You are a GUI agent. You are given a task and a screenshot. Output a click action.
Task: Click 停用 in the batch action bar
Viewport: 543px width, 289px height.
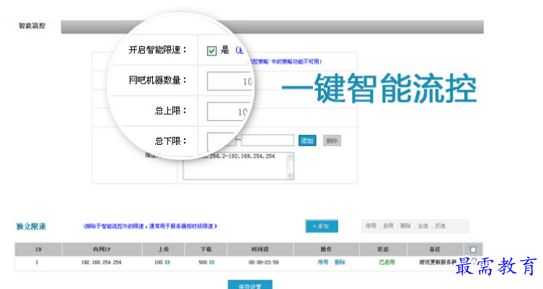click(371, 226)
